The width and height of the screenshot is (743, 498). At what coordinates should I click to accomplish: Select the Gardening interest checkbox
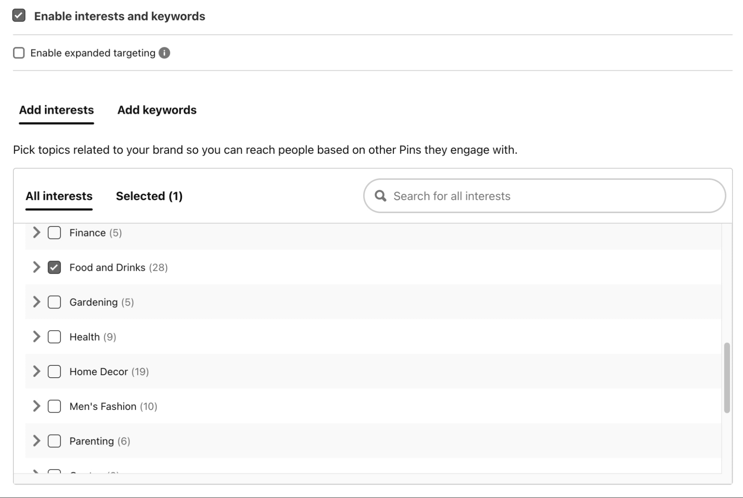pyautogui.click(x=54, y=302)
